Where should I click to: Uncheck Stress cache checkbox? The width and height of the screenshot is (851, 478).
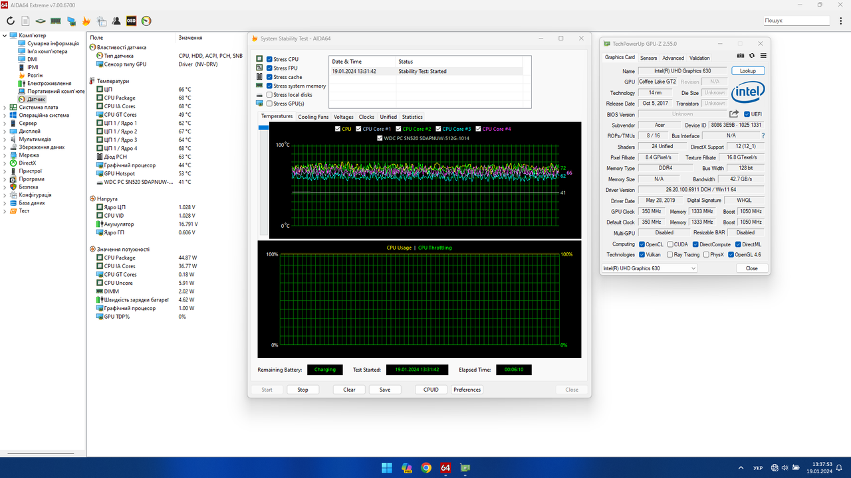point(270,77)
